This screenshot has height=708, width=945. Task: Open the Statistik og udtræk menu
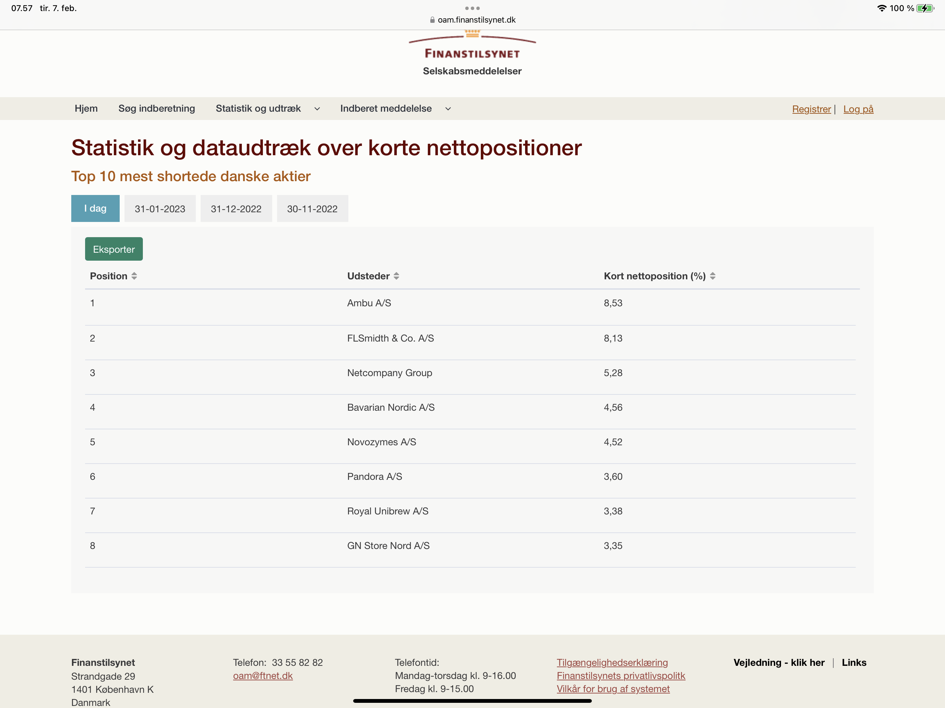click(258, 109)
